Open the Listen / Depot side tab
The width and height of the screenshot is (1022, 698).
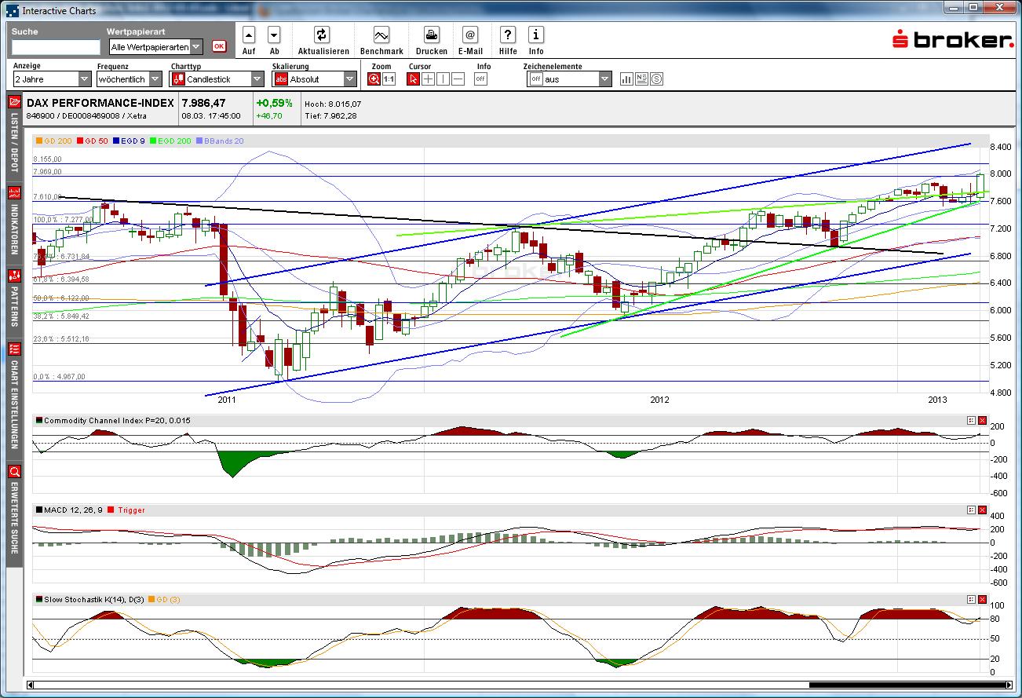pos(14,139)
